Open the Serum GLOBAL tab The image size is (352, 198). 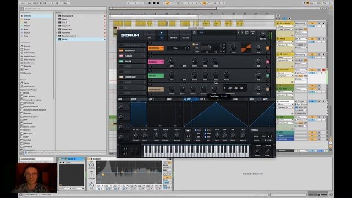tap(185, 35)
